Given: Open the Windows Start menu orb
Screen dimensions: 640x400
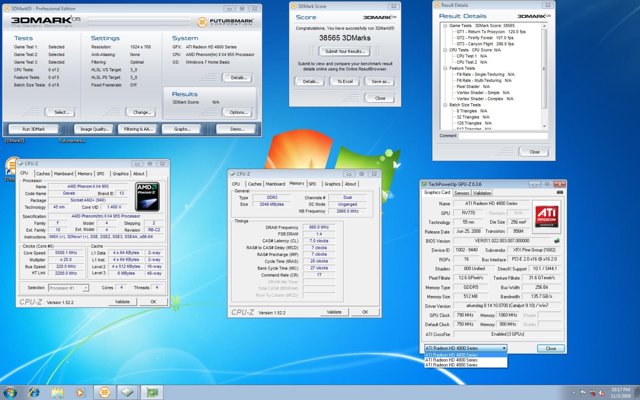Looking at the screenshot, I should (10, 392).
